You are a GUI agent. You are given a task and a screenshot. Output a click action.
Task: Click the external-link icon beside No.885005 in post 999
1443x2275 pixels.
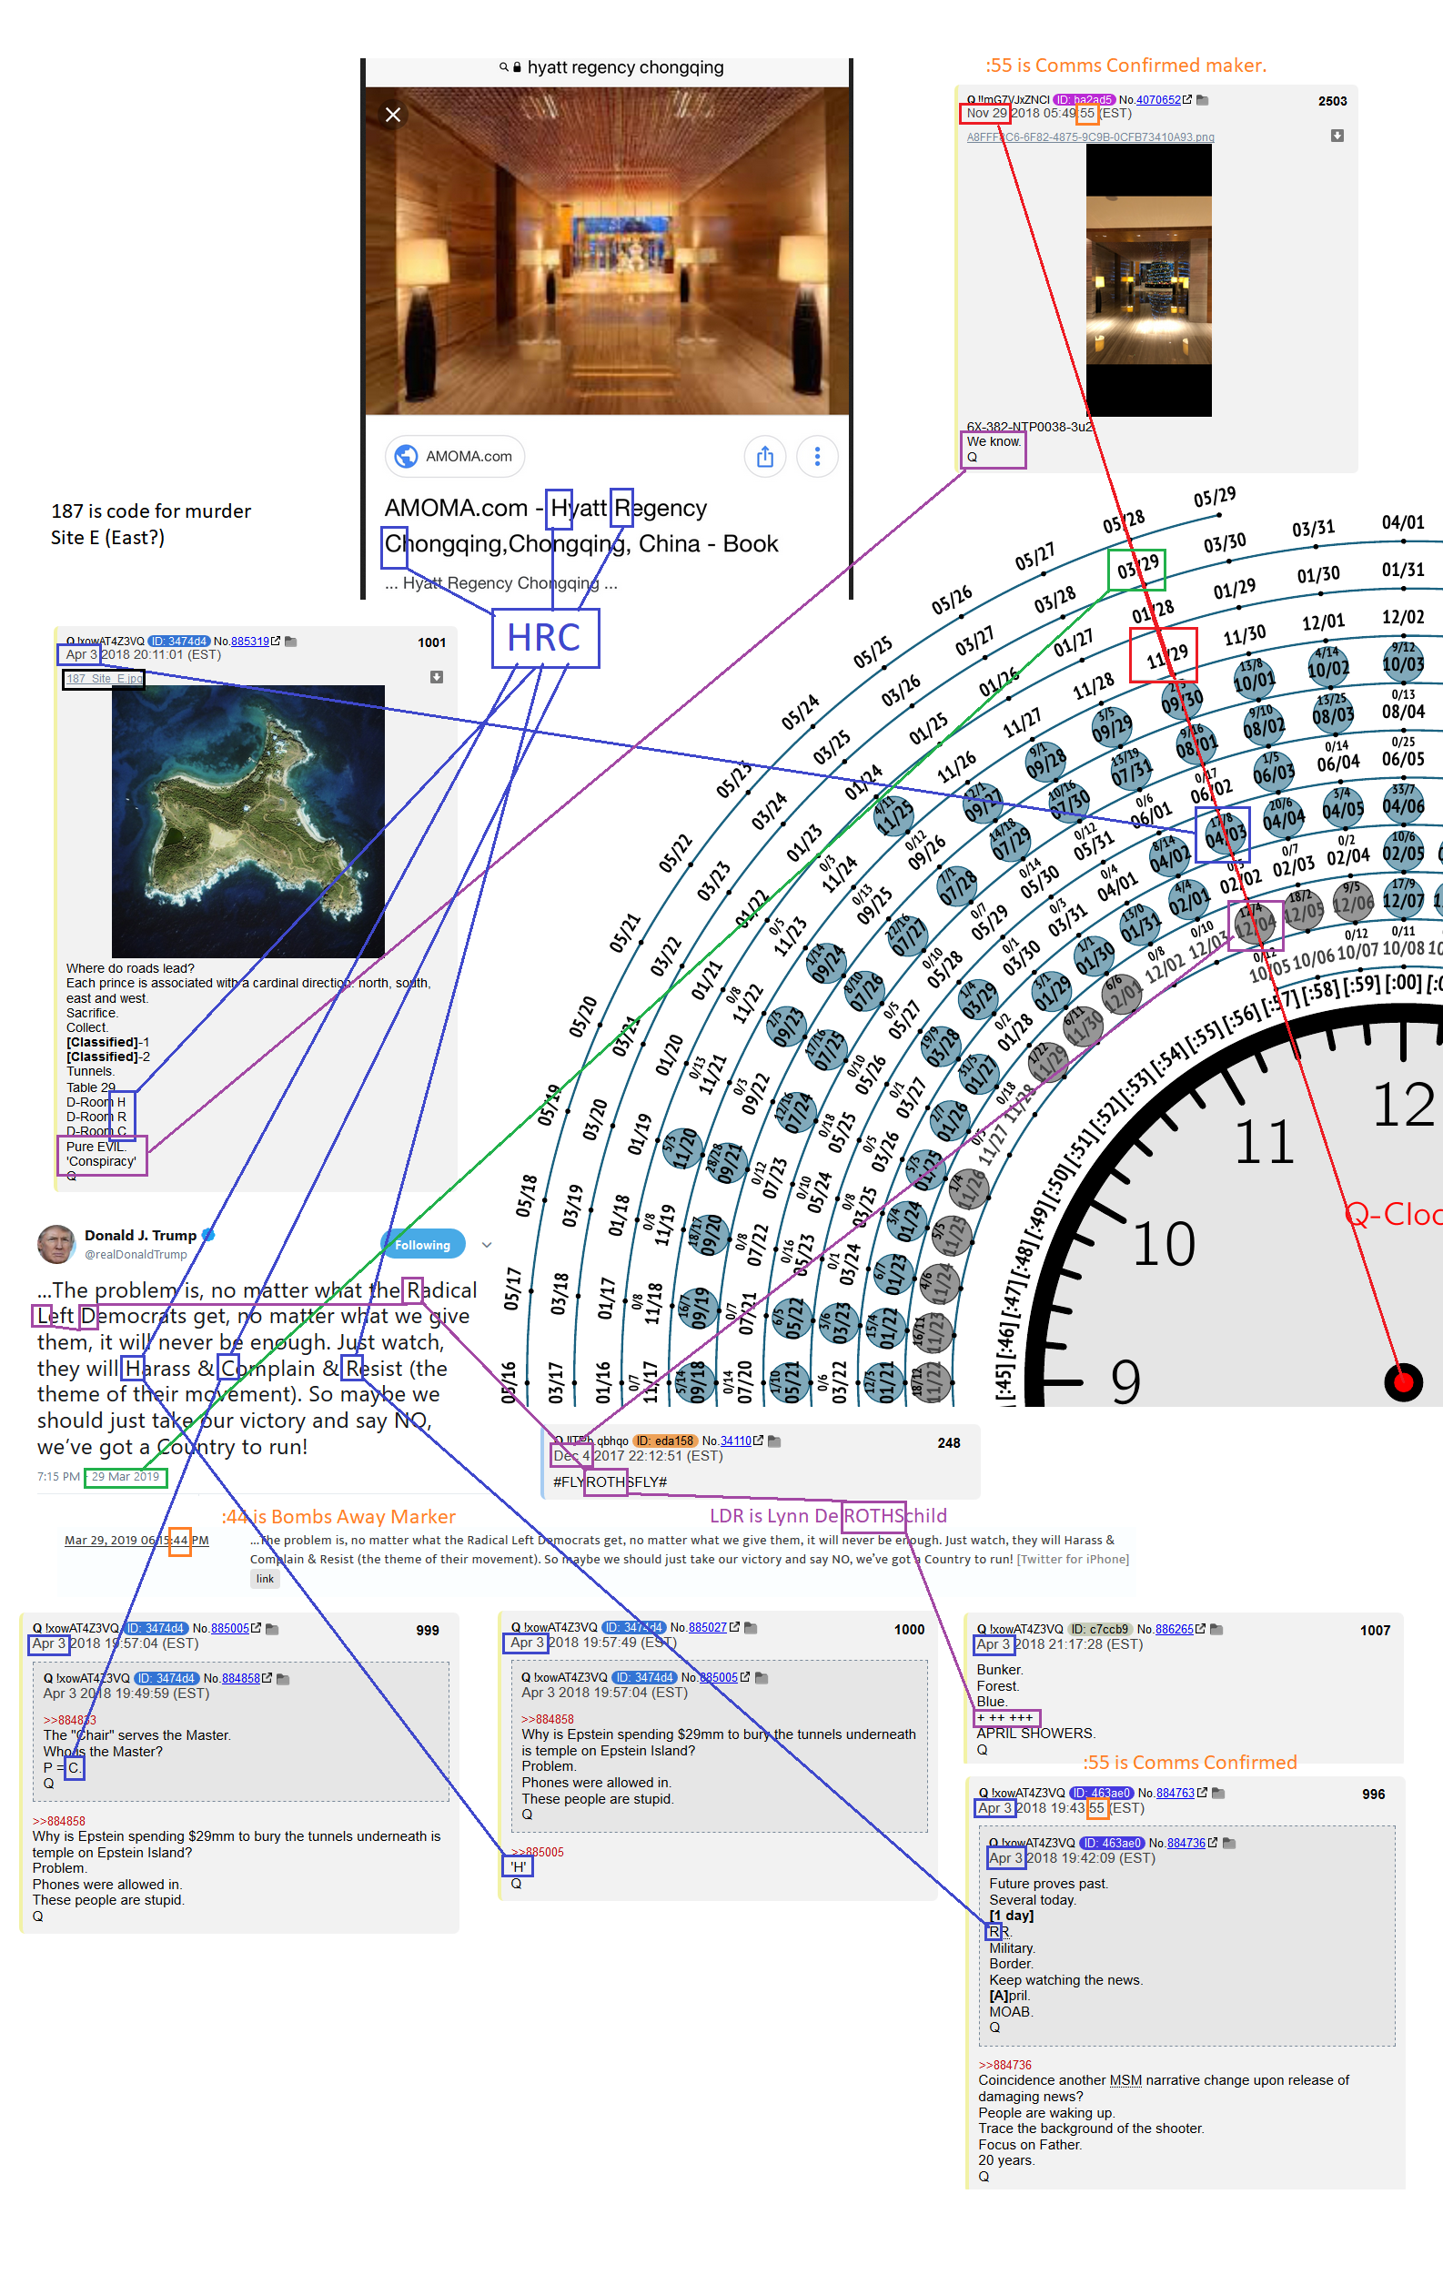pos(256,1628)
